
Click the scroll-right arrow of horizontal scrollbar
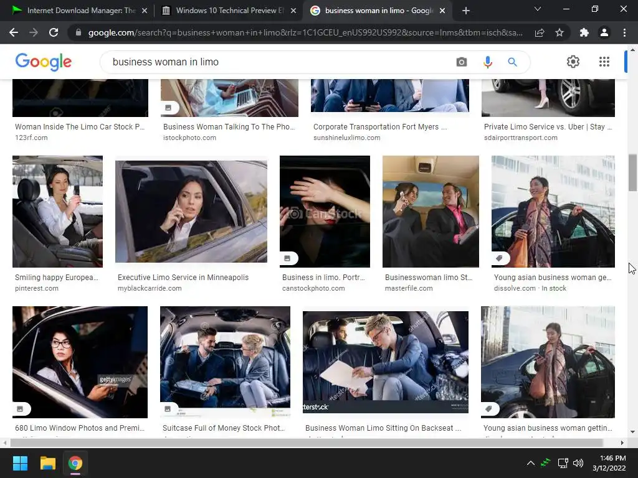[x=622, y=443]
